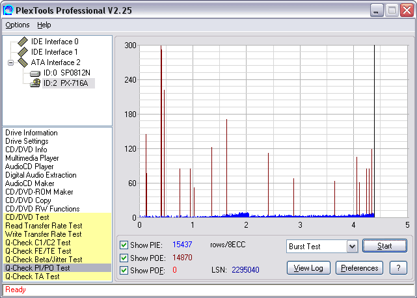Click the Burst Test combo box text
The image size is (417, 298).
(304, 247)
